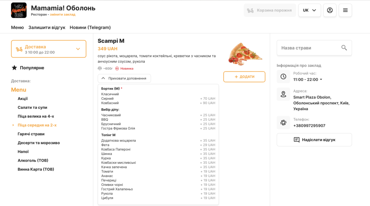Open the Залишити відгук tab
This screenshot has height=206, width=370.
pyautogui.click(x=47, y=27)
